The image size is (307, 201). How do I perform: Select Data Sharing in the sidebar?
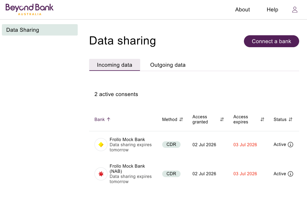[x=40, y=30]
